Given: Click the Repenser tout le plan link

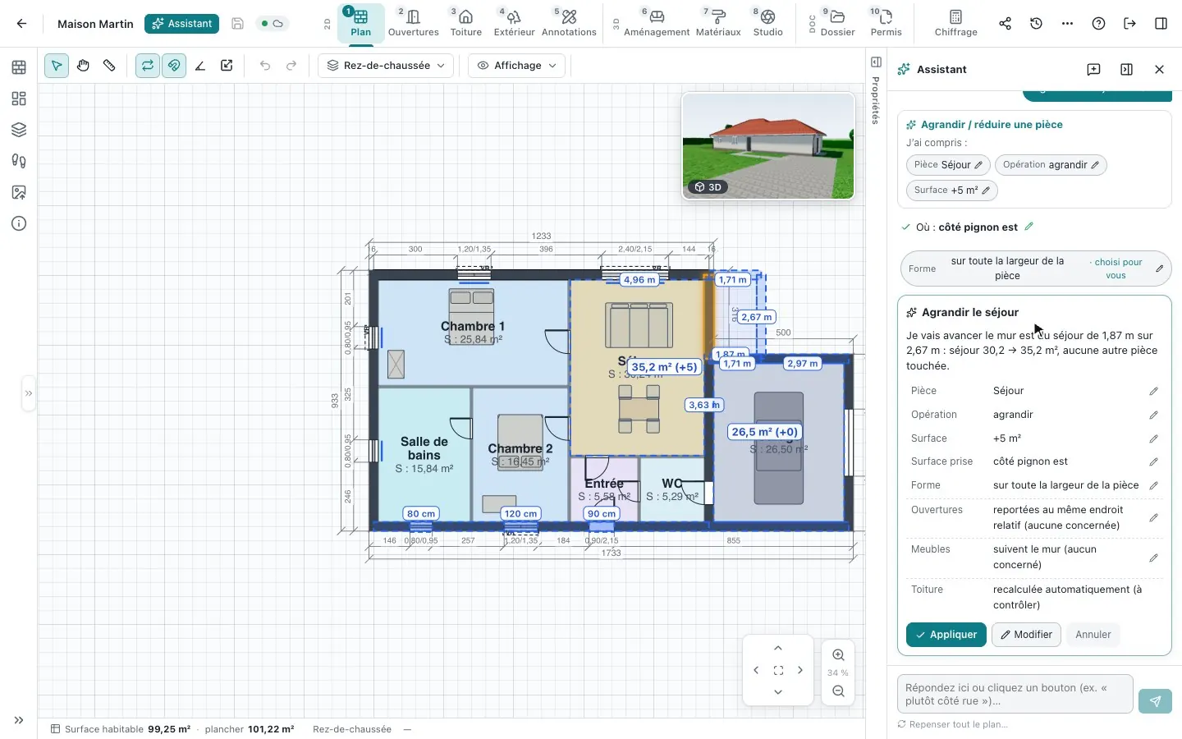Looking at the screenshot, I should point(952,724).
